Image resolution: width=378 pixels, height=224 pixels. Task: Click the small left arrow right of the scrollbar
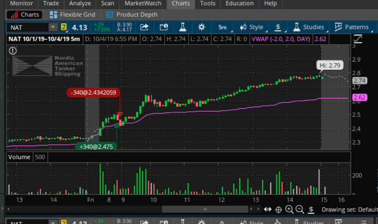pos(251,209)
